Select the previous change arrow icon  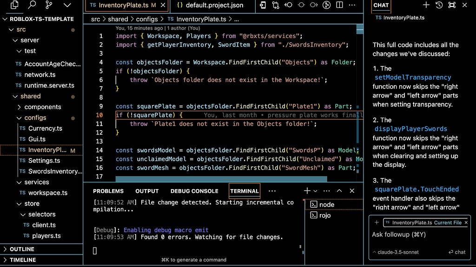pos(289,5)
